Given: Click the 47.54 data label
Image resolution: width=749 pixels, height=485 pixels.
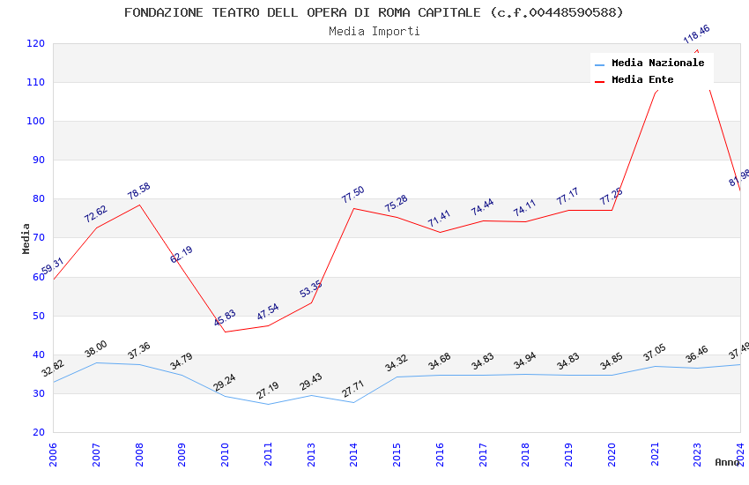Looking at the screenshot, I should (268, 311).
